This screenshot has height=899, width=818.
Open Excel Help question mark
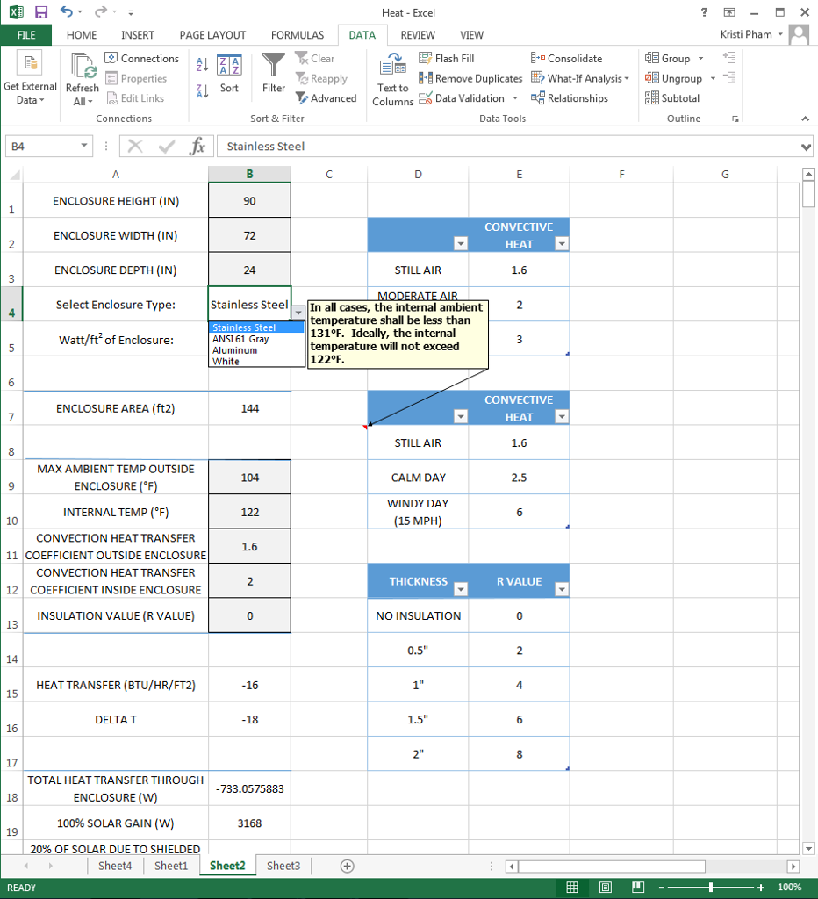click(x=704, y=12)
